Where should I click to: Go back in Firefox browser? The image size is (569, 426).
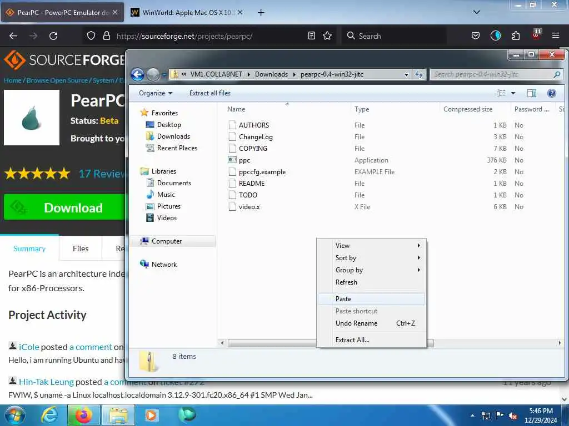[13, 36]
